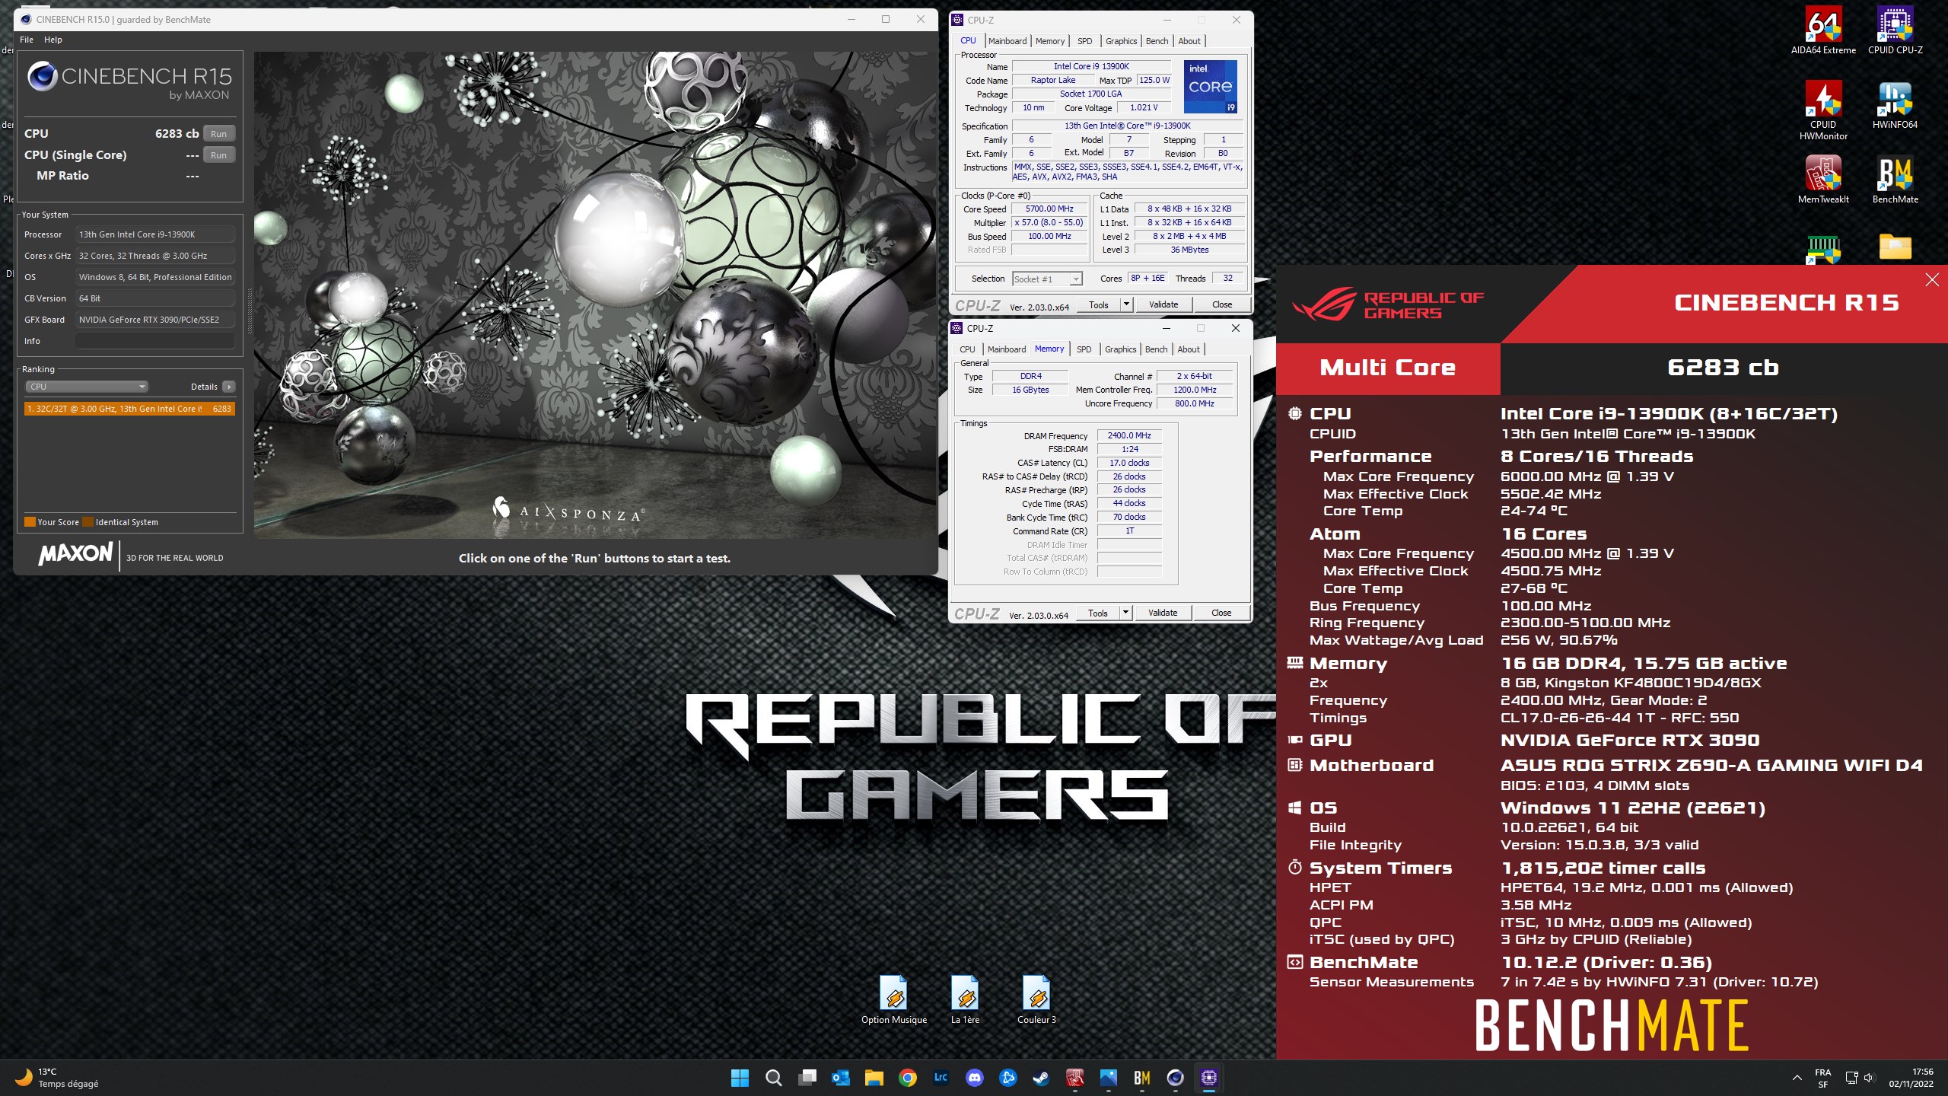Open File Explorer from the taskbar
The image size is (1948, 1096).
tap(874, 1078)
